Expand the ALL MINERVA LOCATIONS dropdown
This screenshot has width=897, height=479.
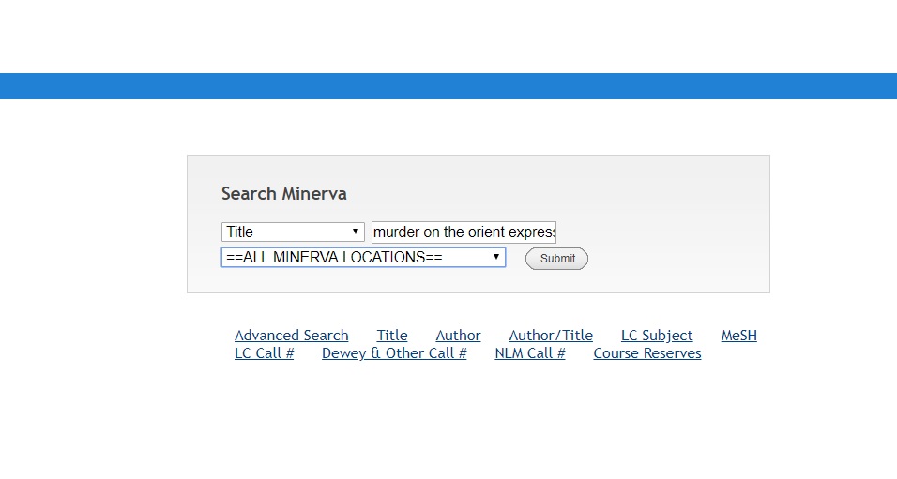pos(362,257)
